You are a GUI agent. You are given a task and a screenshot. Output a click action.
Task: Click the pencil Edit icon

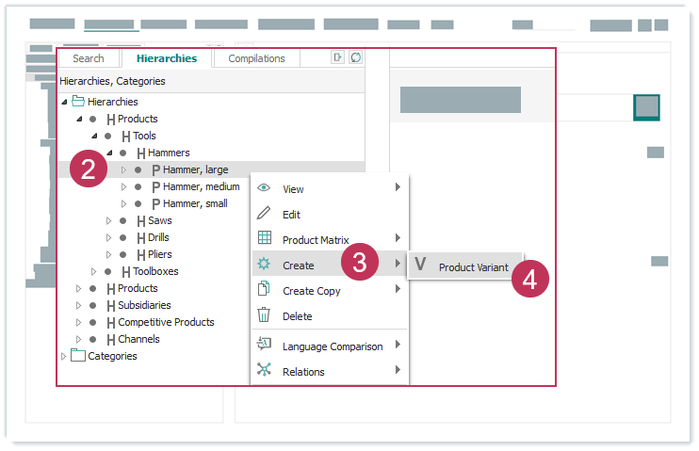point(265,214)
